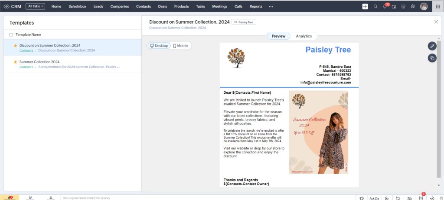Open the Reports module

(x=256, y=6)
